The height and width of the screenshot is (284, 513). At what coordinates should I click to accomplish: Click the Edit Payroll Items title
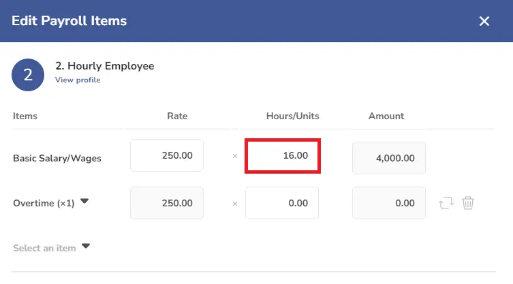click(x=69, y=21)
